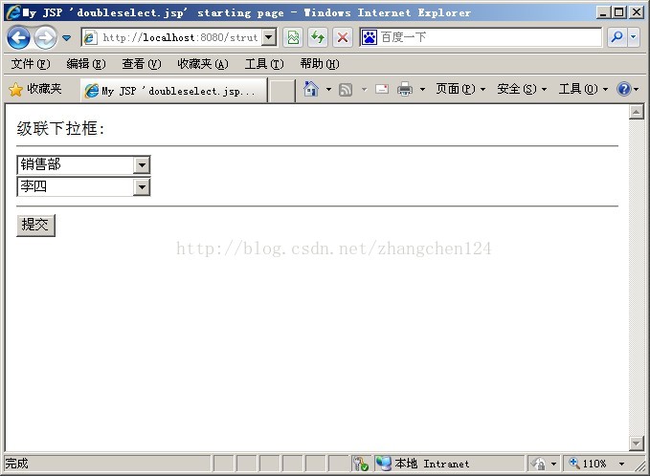Open the 页面(P) command menu

click(460, 89)
